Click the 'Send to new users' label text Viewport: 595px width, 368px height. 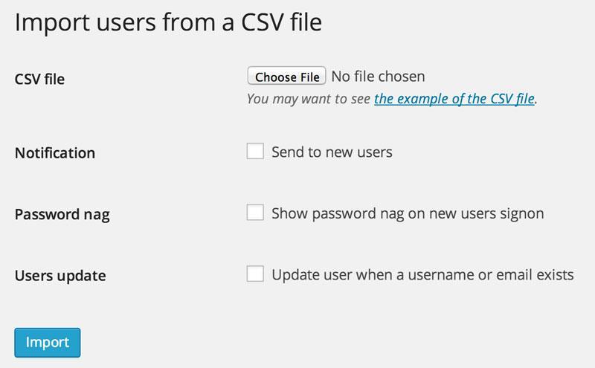(x=332, y=152)
